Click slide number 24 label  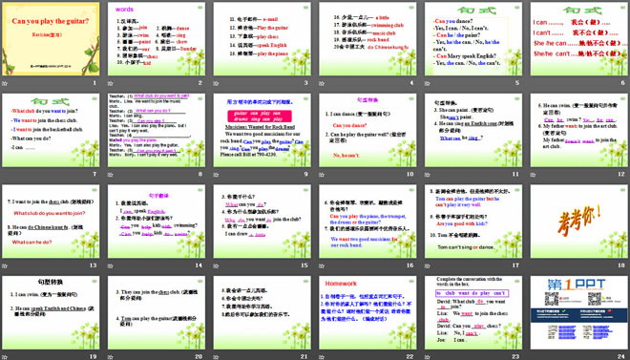click(x=621, y=356)
